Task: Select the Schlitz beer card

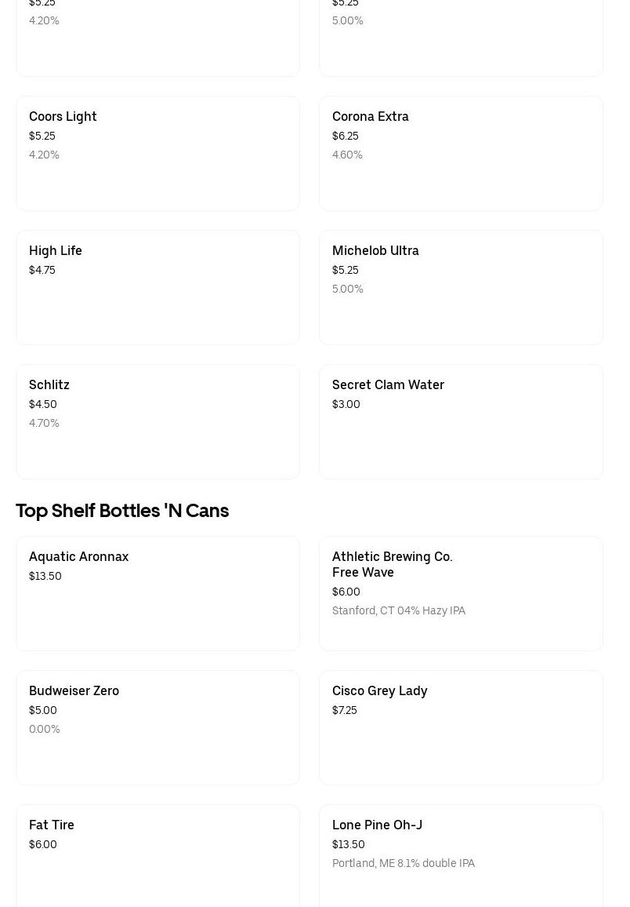Action: pyautogui.click(x=157, y=421)
